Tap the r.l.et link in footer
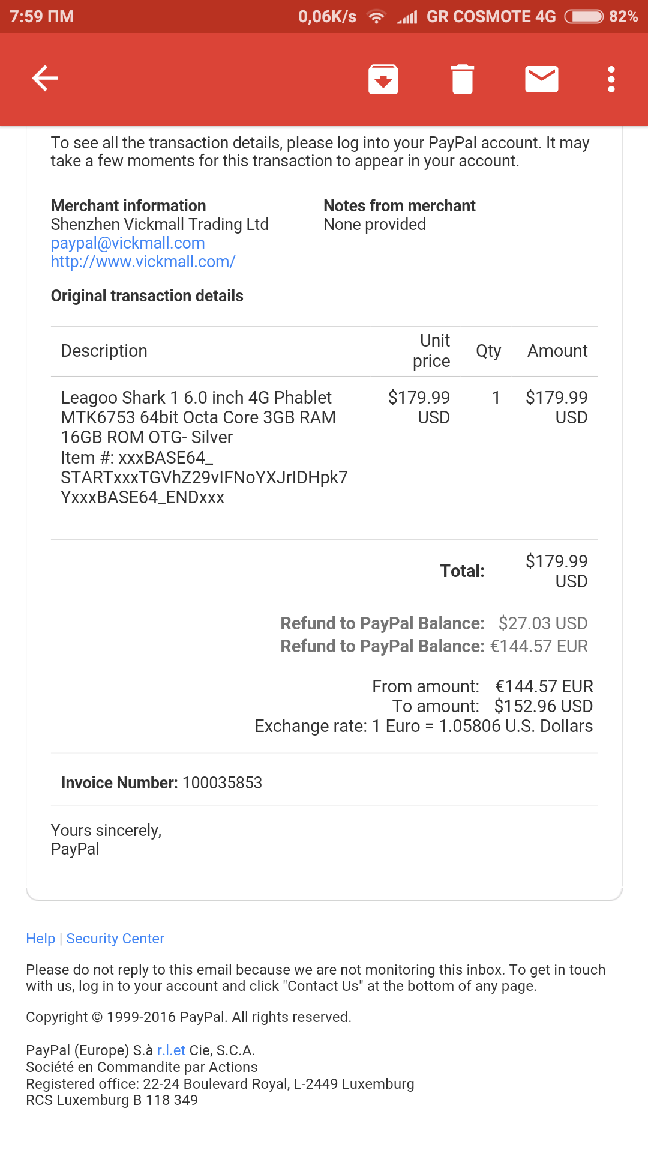This screenshot has height=1153, width=648. (171, 1050)
